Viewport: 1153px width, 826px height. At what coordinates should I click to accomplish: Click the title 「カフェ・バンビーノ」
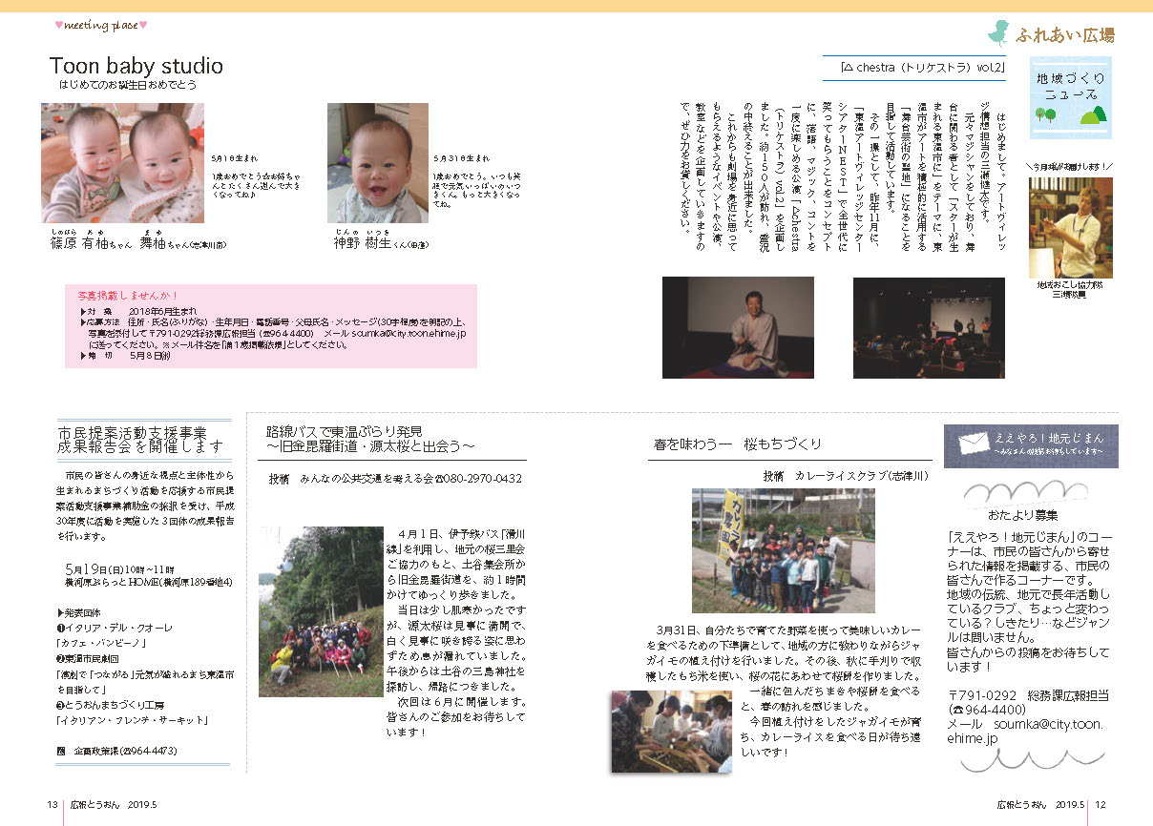99,645
